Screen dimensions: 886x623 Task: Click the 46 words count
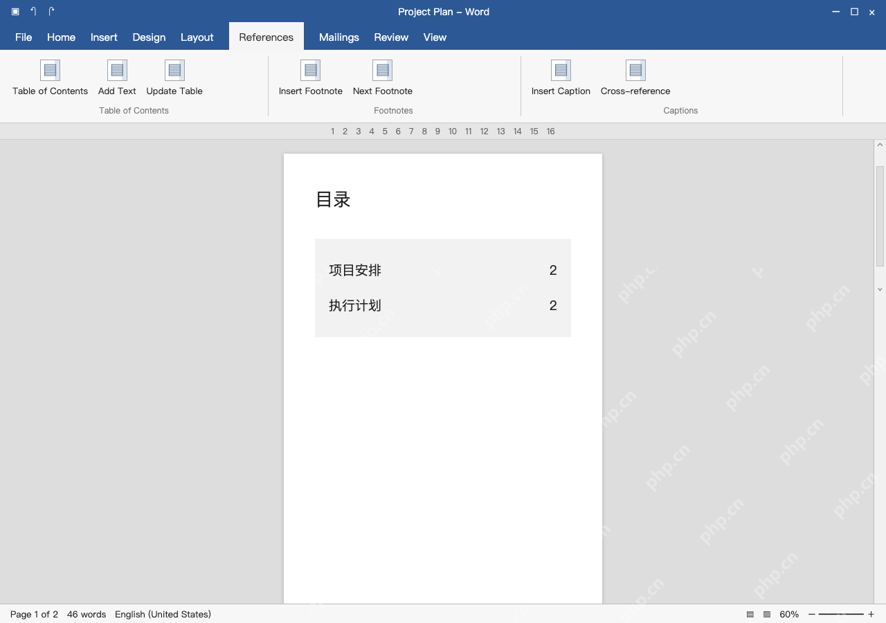pyautogui.click(x=87, y=614)
